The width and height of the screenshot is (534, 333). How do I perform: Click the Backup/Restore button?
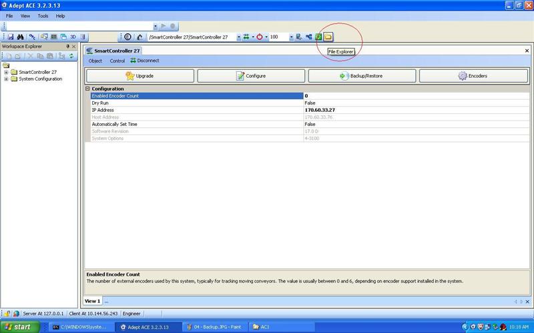click(362, 76)
